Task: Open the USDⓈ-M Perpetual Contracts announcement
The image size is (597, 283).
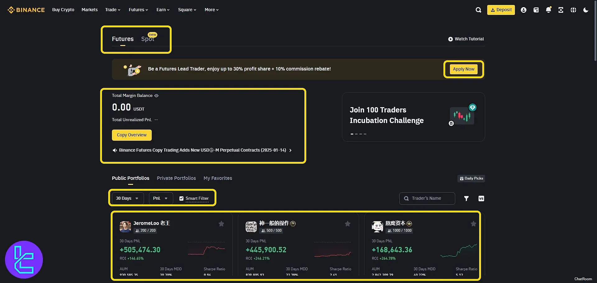Action: tap(202, 150)
